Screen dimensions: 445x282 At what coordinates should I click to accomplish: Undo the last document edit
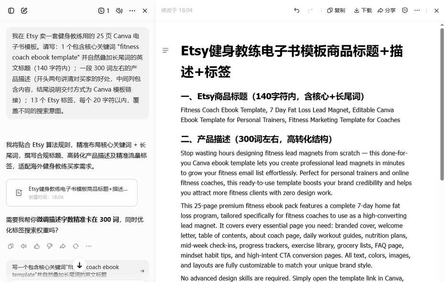296,10
